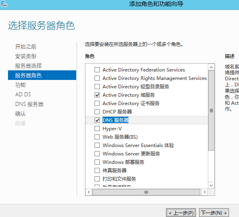Select Web 服务器(IIS) role text
The width and height of the screenshot is (239, 217).
(x=120, y=137)
